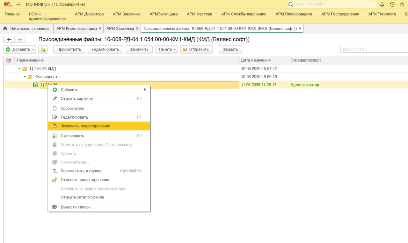The width and height of the screenshot is (408, 243).
Task: Focus the list search field Поиск (Ctrl+F)
Action: coord(374,49)
